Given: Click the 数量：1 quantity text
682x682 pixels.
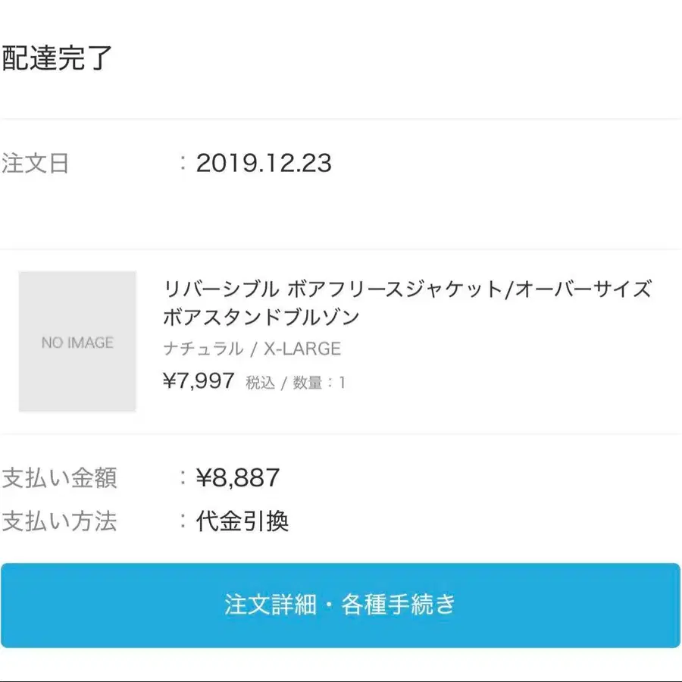Looking at the screenshot, I should (319, 383).
